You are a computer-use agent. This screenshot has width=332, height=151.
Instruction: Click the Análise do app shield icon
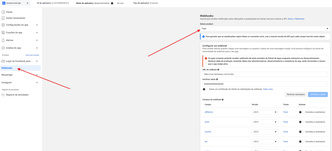3,48
